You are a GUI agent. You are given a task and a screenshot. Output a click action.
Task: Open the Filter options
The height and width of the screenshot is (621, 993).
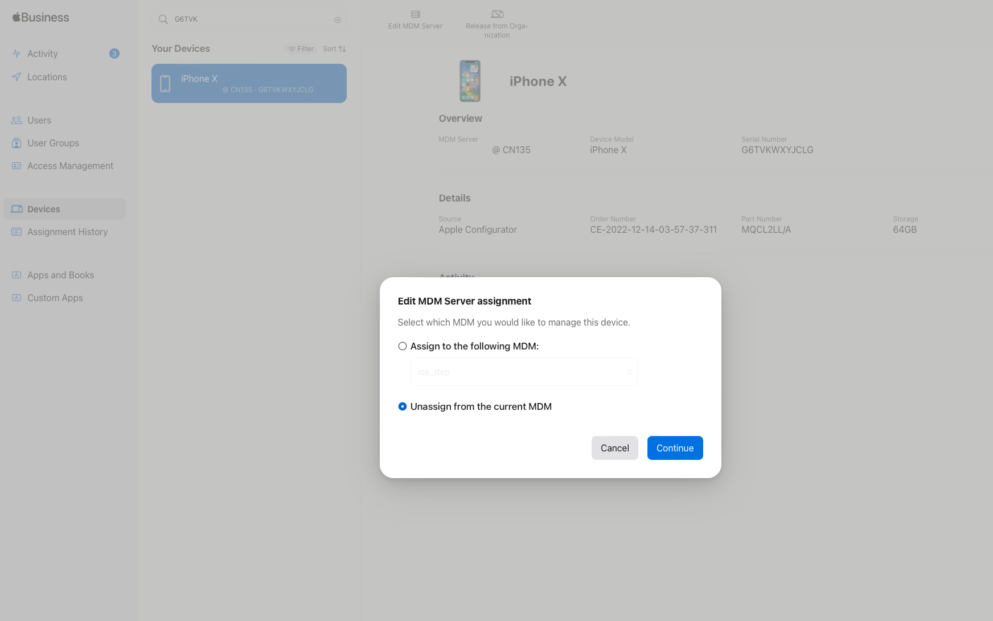[x=301, y=49]
